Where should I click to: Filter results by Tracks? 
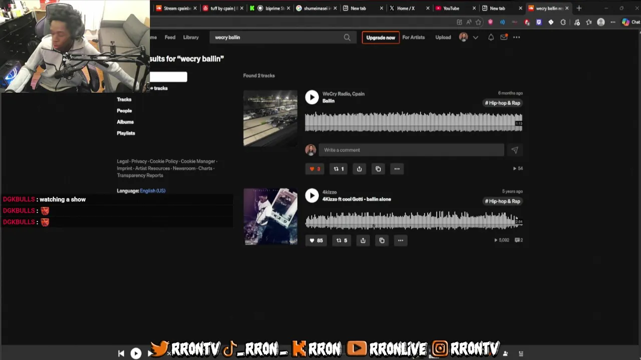124,99
